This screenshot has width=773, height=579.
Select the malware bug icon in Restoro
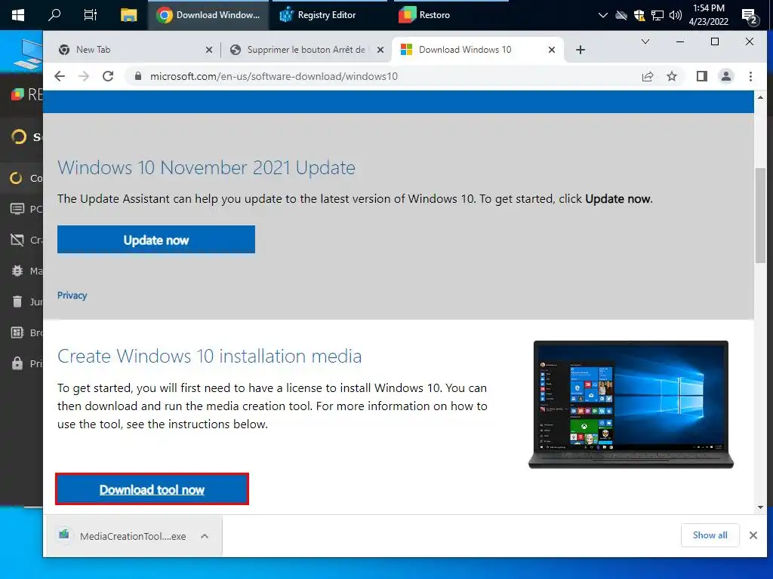point(17,271)
